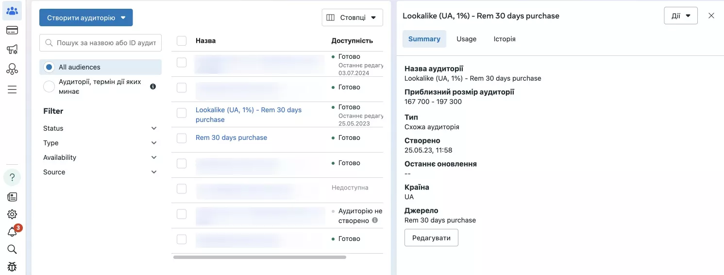Open the Ads megaphone icon in sidebar
This screenshot has width=724, height=275.
12,50
